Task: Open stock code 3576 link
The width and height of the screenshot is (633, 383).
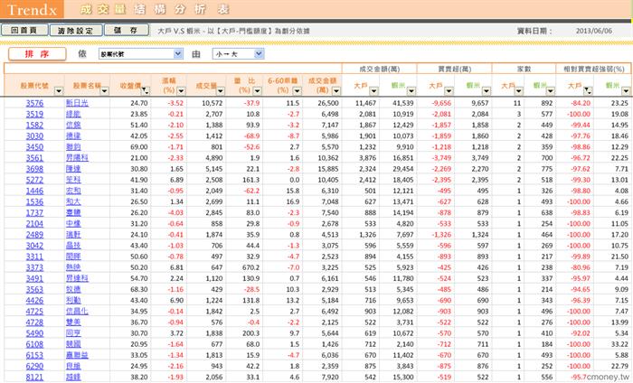Action: click(x=34, y=104)
